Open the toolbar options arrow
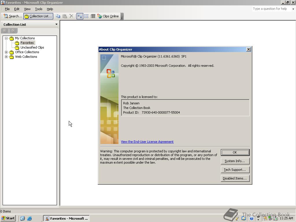The image size is (296, 222). [122, 16]
